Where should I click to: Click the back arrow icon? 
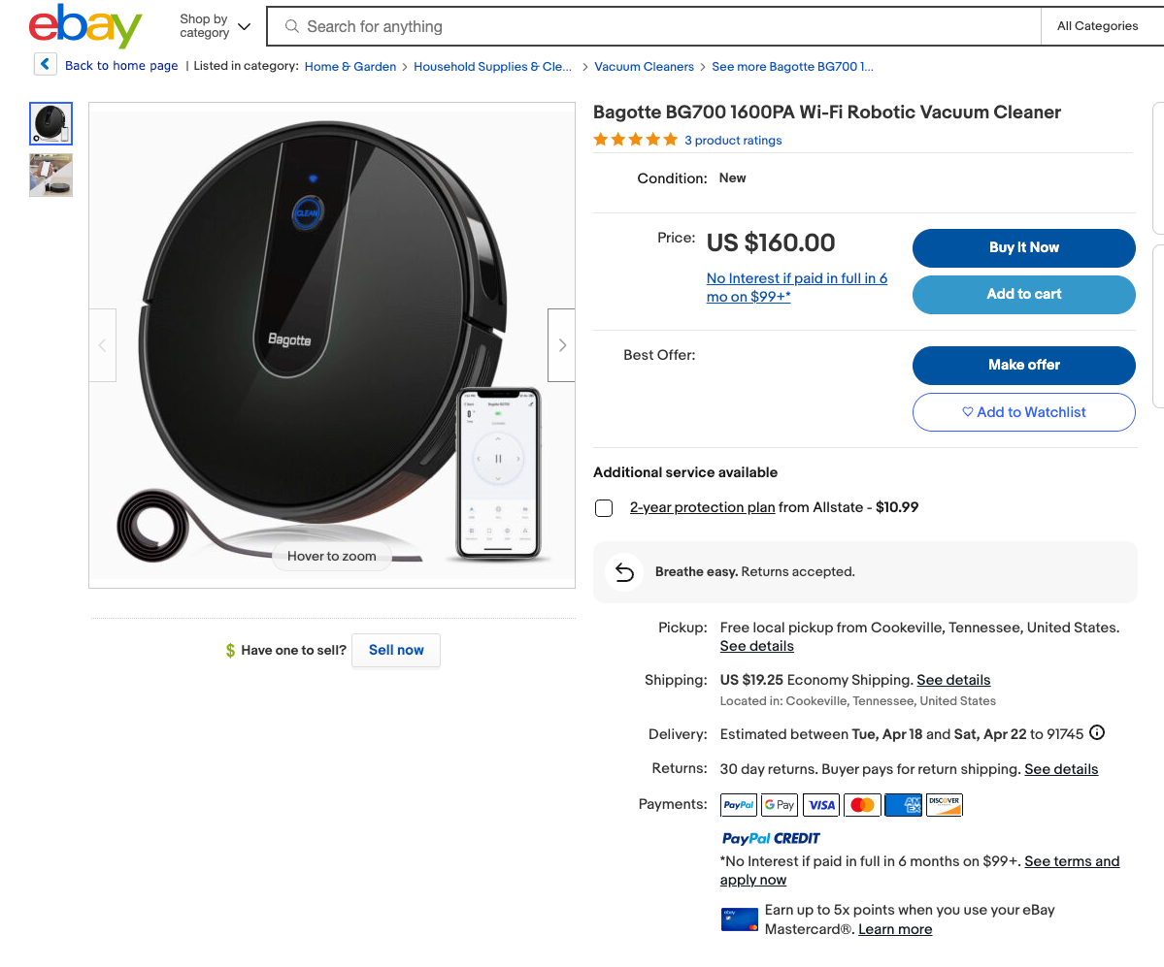pos(46,65)
